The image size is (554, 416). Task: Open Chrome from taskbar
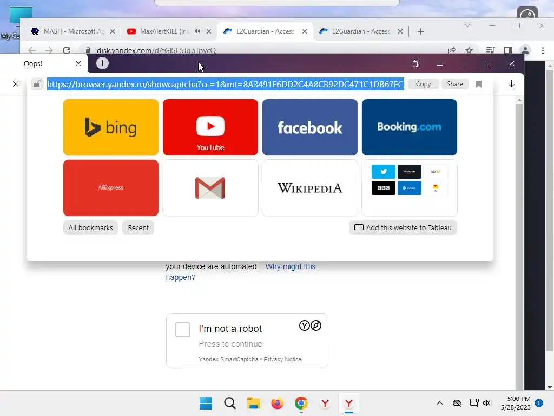301,403
